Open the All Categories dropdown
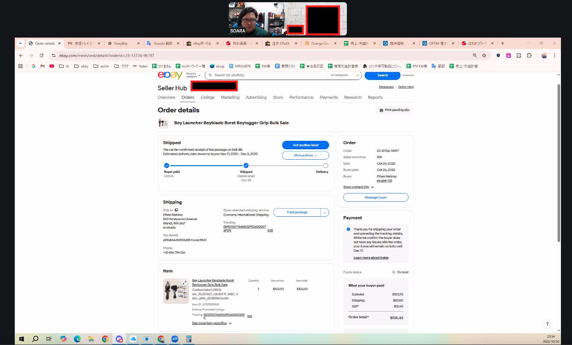The width and height of the screenshot is (572, 345). click(345, 75)
